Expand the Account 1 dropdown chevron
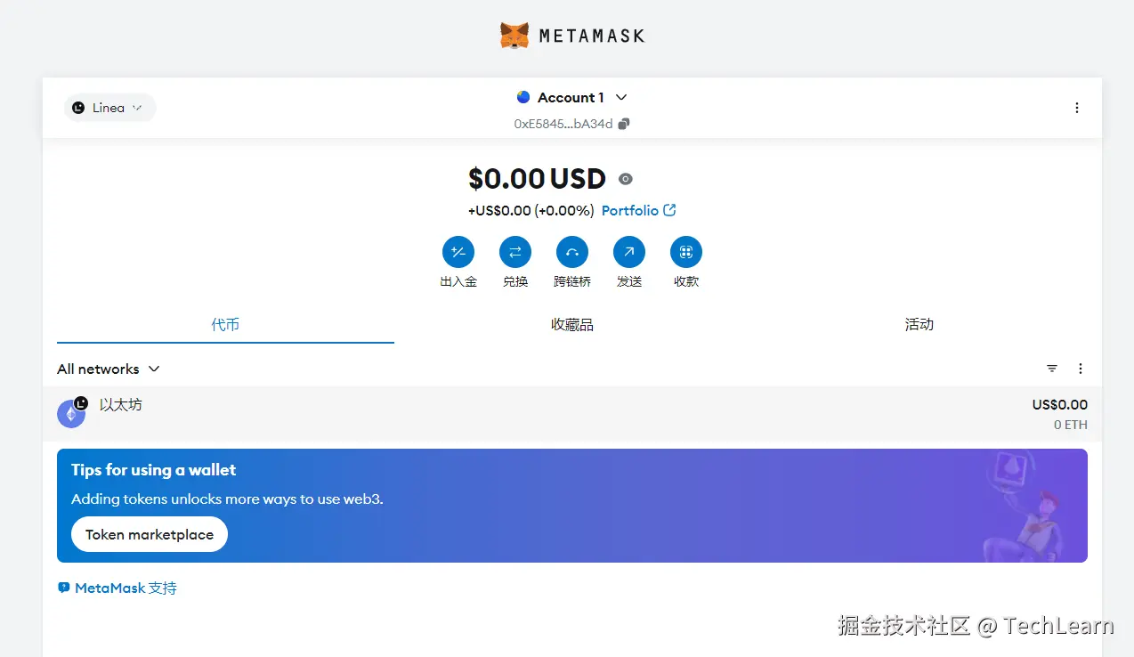The height and width of the screenshot is (657, 1134). click(621, 97)
